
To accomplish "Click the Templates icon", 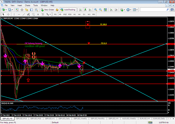I will coord(134,10).
